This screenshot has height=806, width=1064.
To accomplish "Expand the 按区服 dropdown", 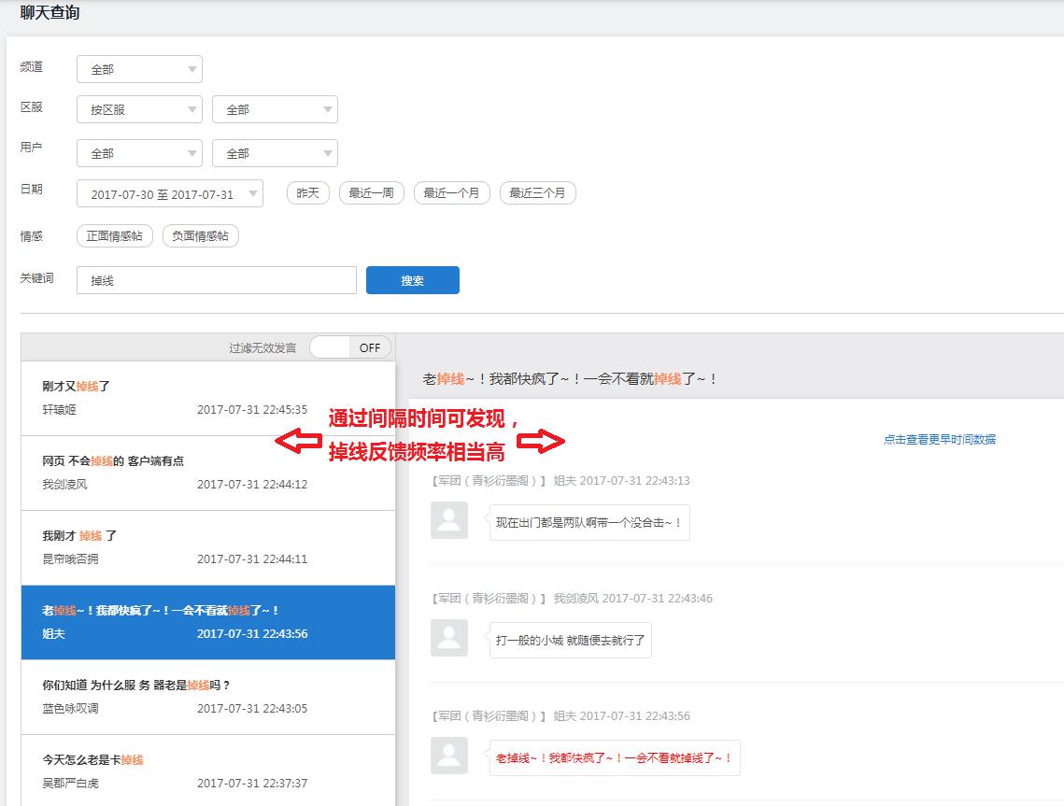I will [139, 109].
